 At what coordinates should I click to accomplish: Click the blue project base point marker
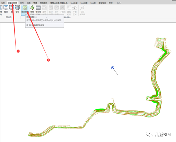pos(113,68)
